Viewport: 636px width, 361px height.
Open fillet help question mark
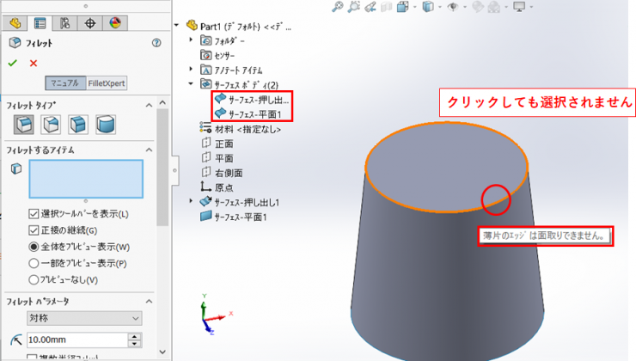pos(156,43)
